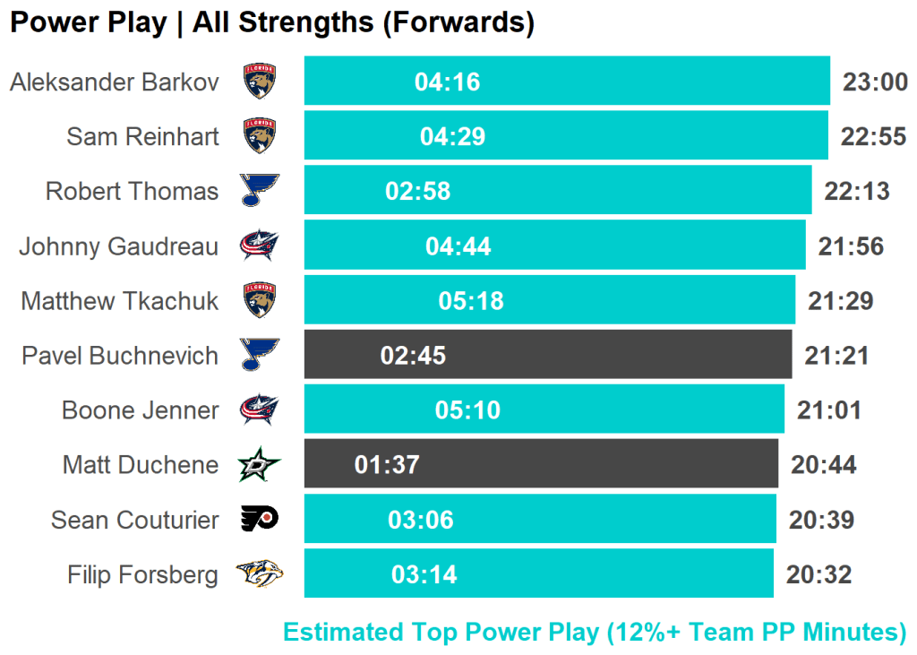
Task: Click the 23:00 total time value
Action: click(x=875, y=82)
